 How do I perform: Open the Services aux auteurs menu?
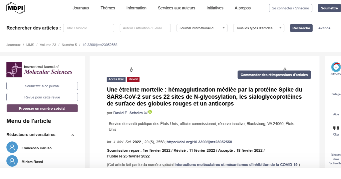pyautogui.click(x=176, y=8)
